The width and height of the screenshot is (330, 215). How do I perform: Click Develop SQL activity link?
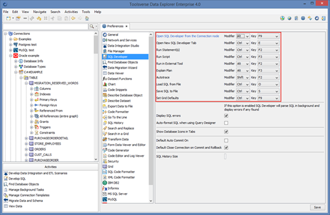click(x=17, y=179)
